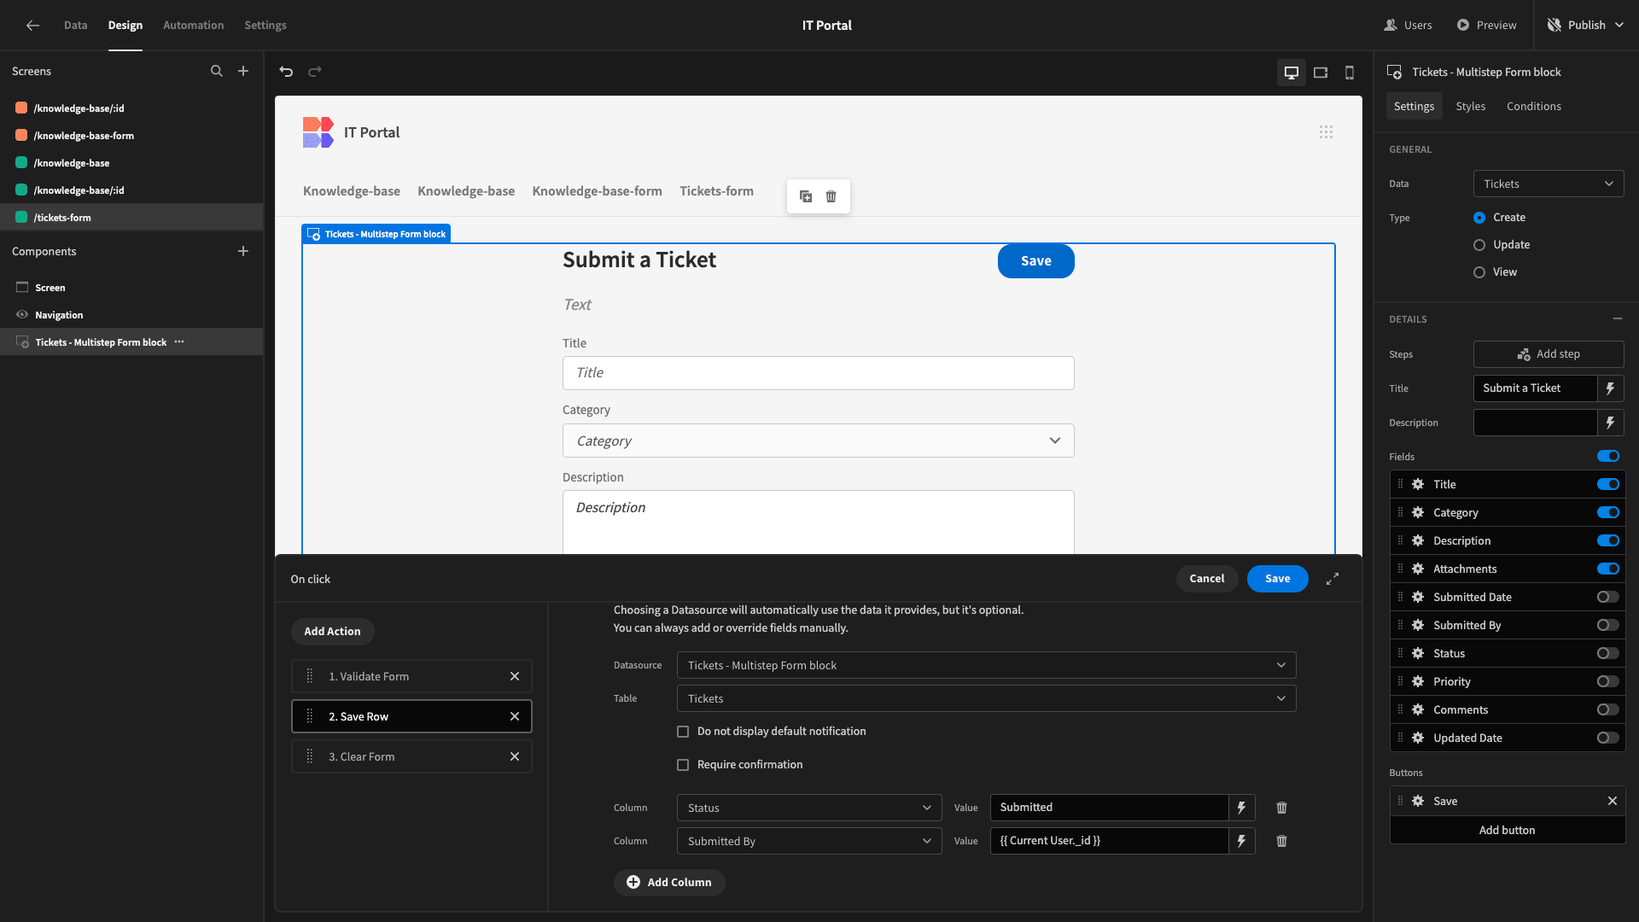Viewport: 1639px width, 922px height.
Task: Remove the Validate Form action
Action: 515,676
